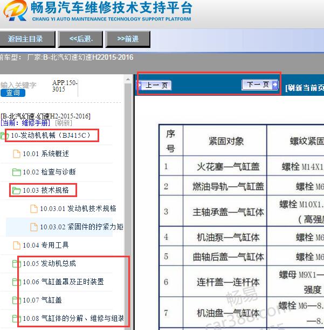Click the 查询 search button
The image size is (324, 330).
point(13,93)
